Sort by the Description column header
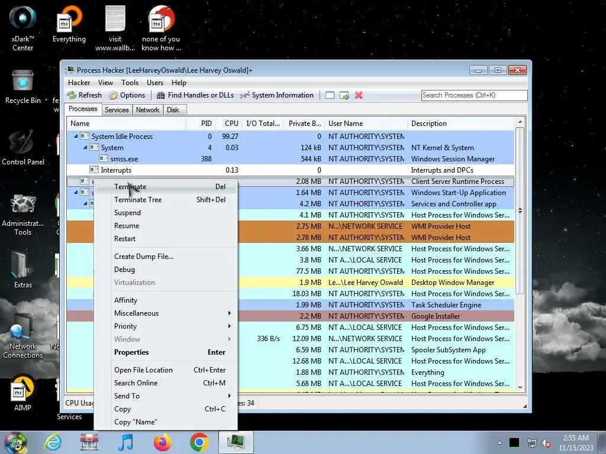Image resolution: width=606 pixels, height=454 pixels. [x=461, y=124]
